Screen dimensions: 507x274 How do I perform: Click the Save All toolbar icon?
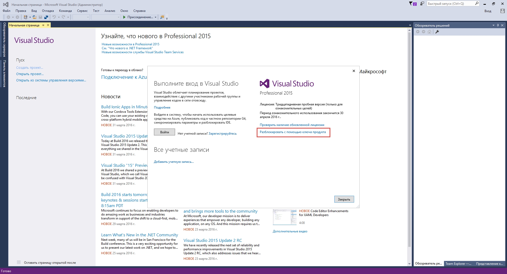(46, 17)
